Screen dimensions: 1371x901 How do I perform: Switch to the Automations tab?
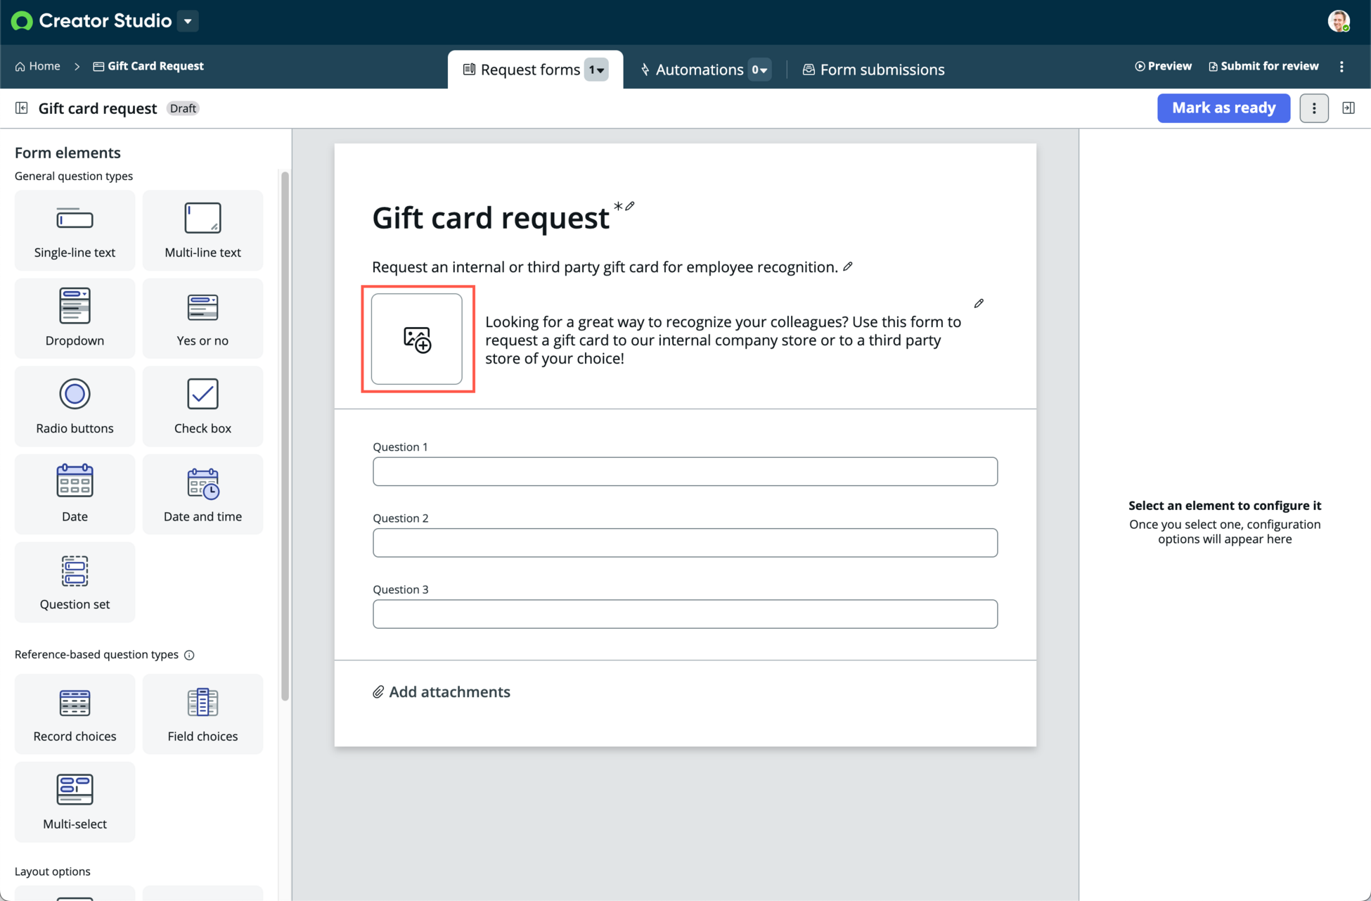[692, 70]
